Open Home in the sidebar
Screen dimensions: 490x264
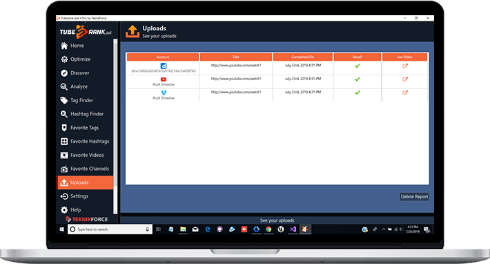pyautogui.click(x=77, y=46)
